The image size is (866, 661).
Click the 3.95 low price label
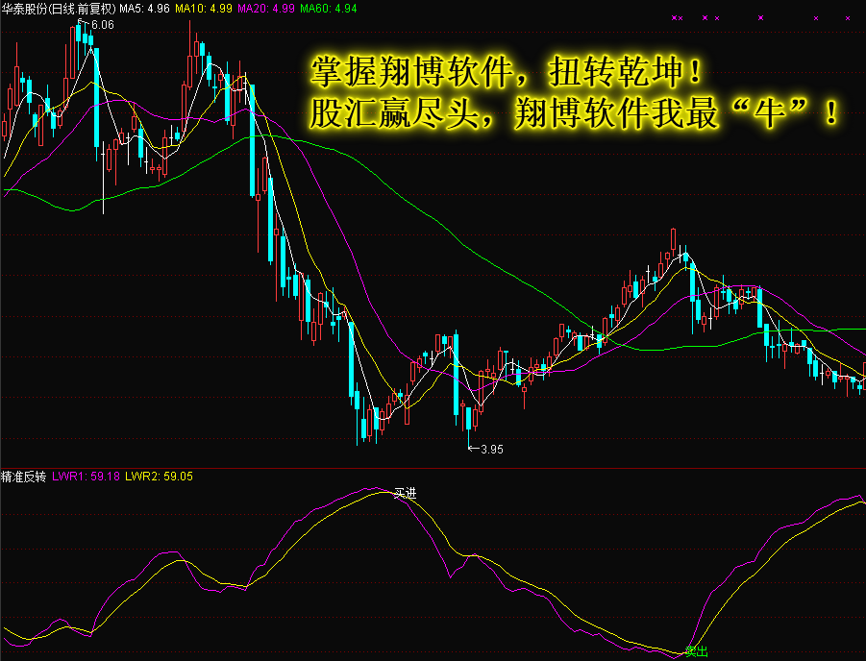[x=491, y=449]
